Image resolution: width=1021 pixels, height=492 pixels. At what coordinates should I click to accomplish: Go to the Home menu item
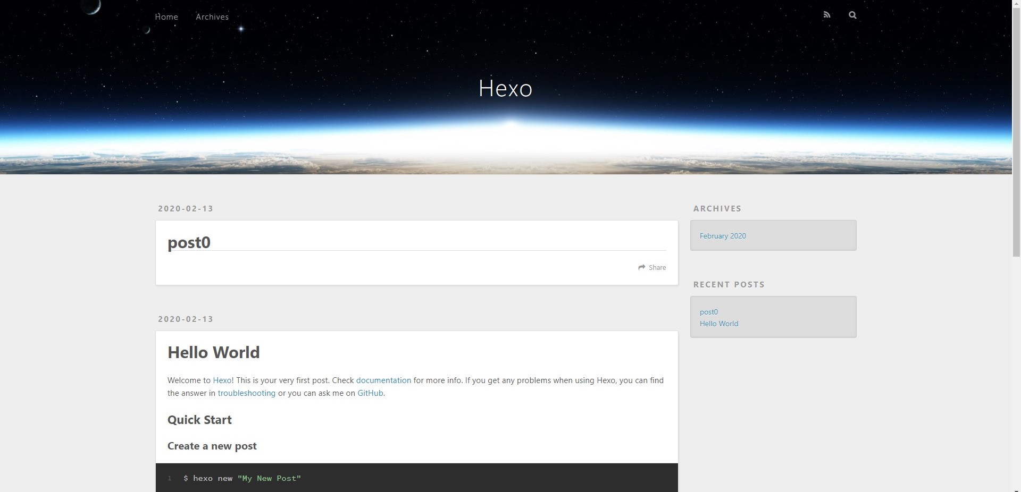click(166, 16)
